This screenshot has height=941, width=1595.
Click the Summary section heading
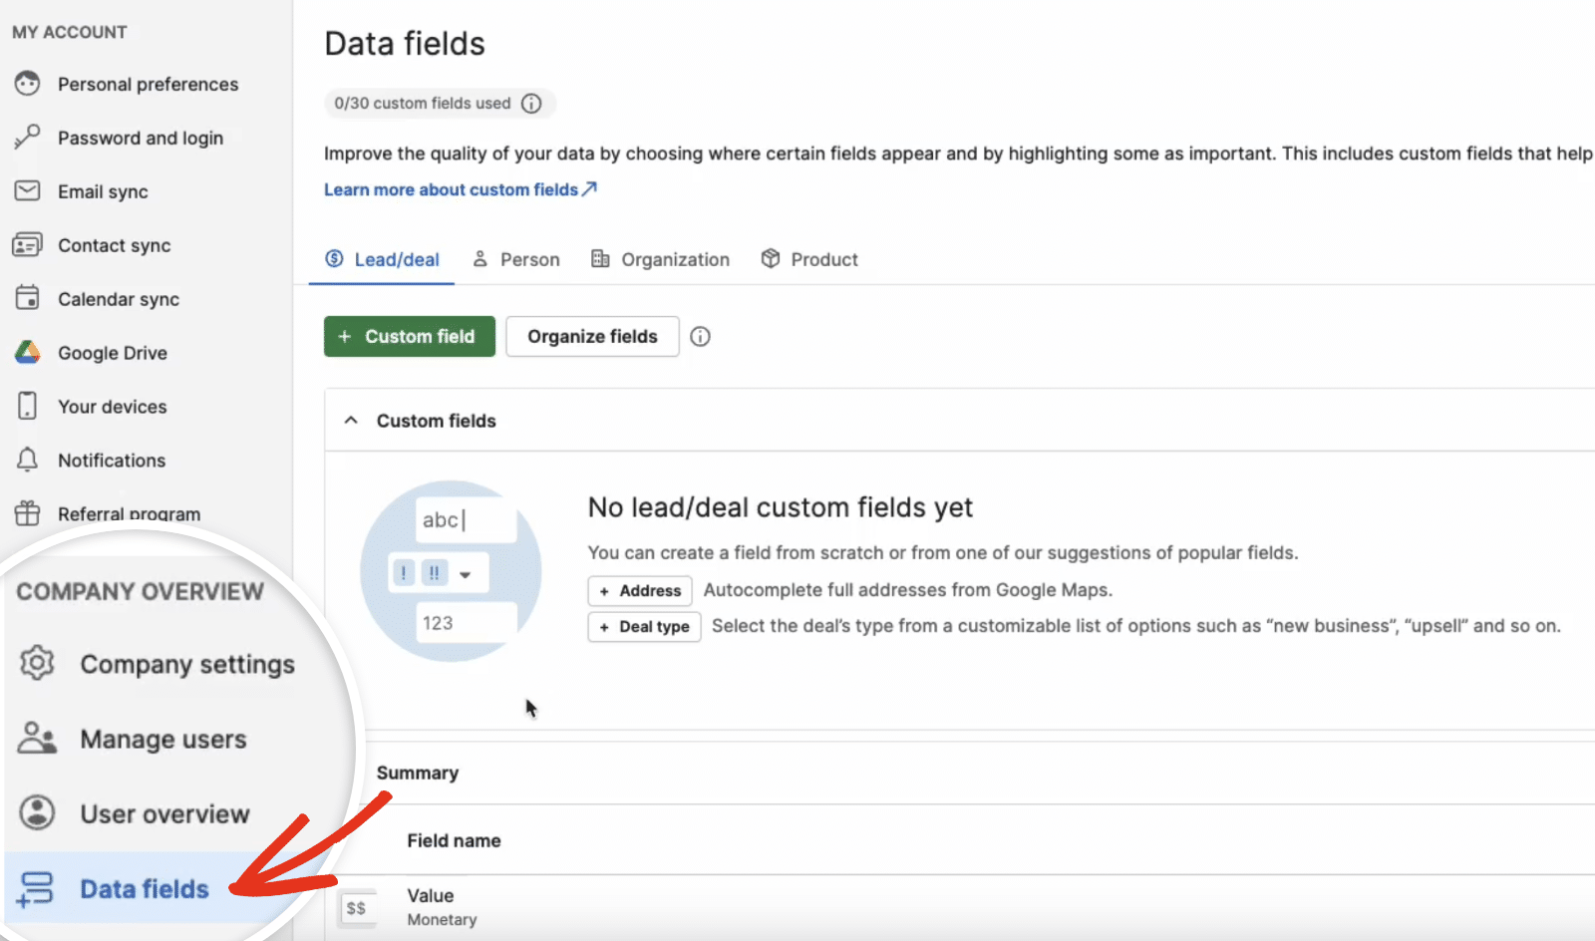click(418, 773)
